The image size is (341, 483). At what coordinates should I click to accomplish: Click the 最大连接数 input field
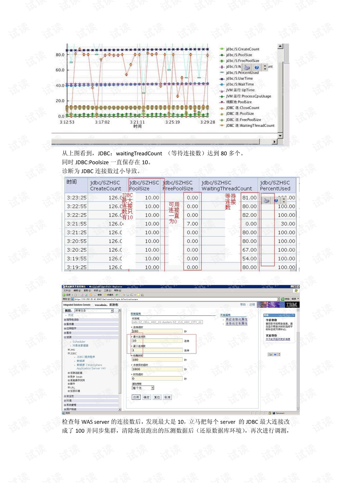(157, 341)
